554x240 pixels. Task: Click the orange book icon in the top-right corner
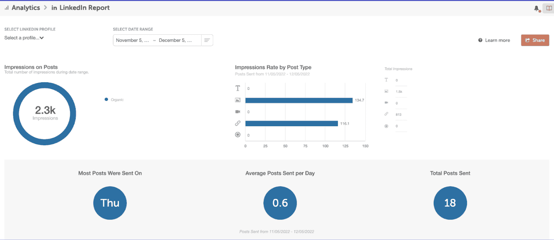pyautogui.click(x=549, y=8)
